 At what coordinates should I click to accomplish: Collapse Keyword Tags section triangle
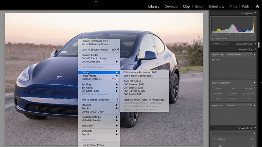[254, 54]
